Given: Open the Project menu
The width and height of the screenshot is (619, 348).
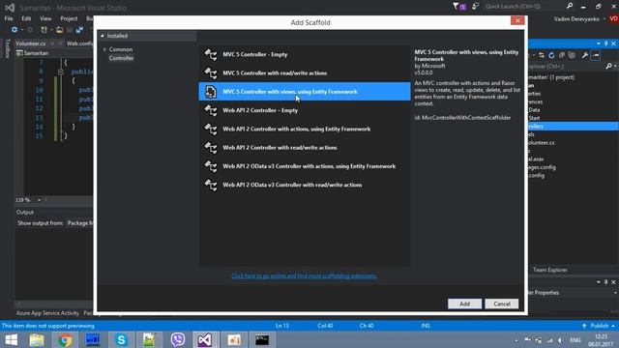Looking at the screenshot, I should coord(69,18).
